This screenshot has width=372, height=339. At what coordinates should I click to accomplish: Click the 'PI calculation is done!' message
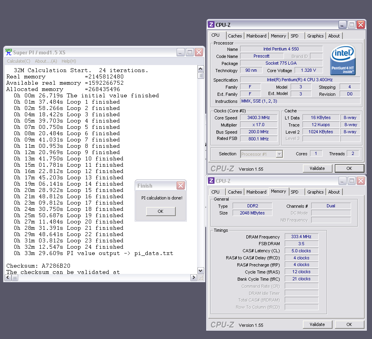tap(162, 198)
